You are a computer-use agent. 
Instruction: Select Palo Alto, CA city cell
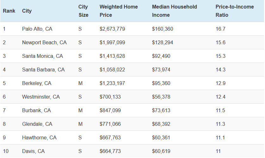point(37,29)
